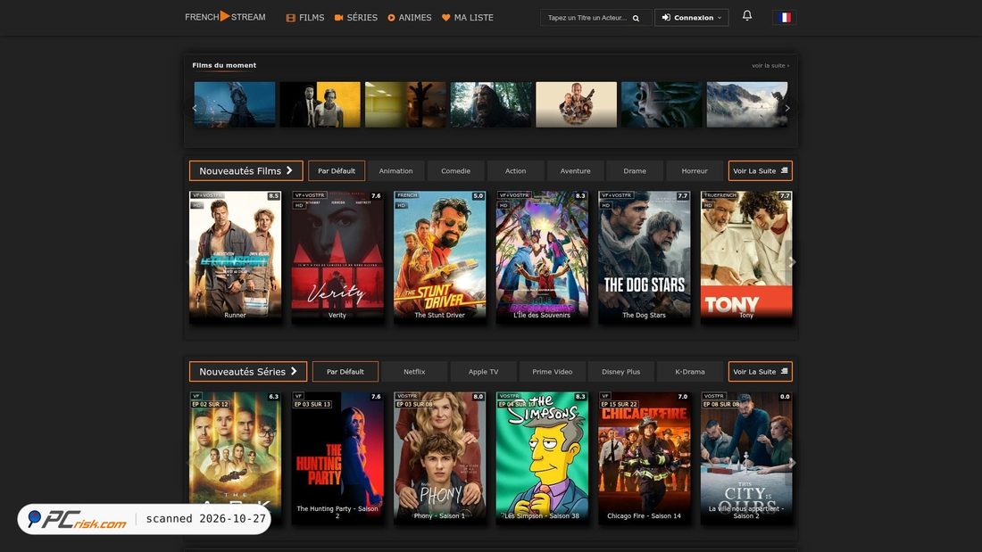Open The Dog Stars poster
982x552 pixels.
pos(645,257)
